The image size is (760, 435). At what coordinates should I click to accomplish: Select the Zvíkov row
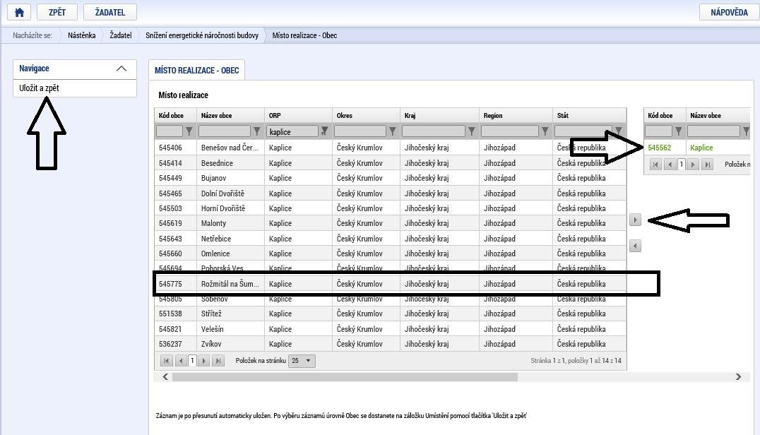(391, 344)
